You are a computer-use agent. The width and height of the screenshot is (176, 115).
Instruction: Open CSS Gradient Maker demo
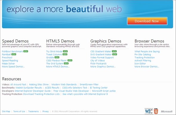click(101, 51)
